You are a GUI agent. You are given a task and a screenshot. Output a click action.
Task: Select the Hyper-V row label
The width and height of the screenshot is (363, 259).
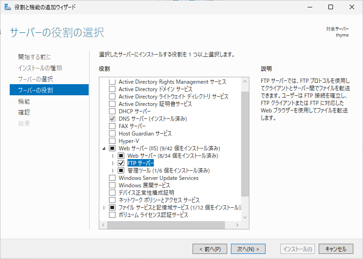click(x=129, y=141)
